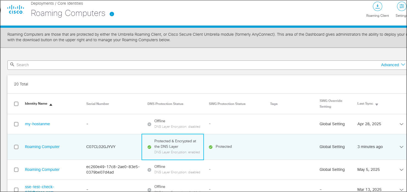Click the Mar 13, 2025 sync date
The image size is (407, 192).
click(x=369, y=190)
